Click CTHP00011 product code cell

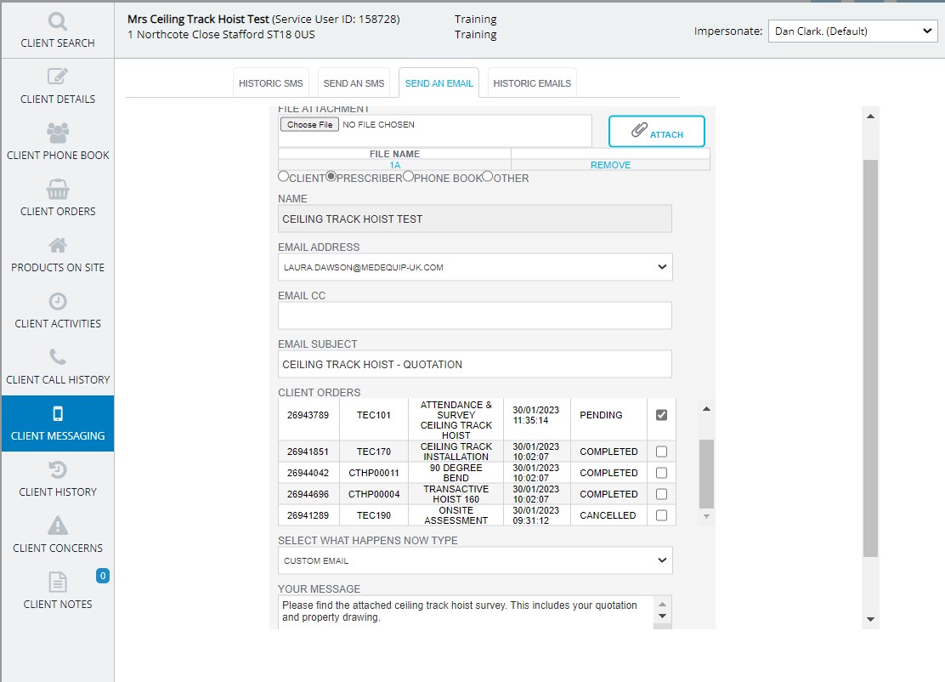[374, 474]
